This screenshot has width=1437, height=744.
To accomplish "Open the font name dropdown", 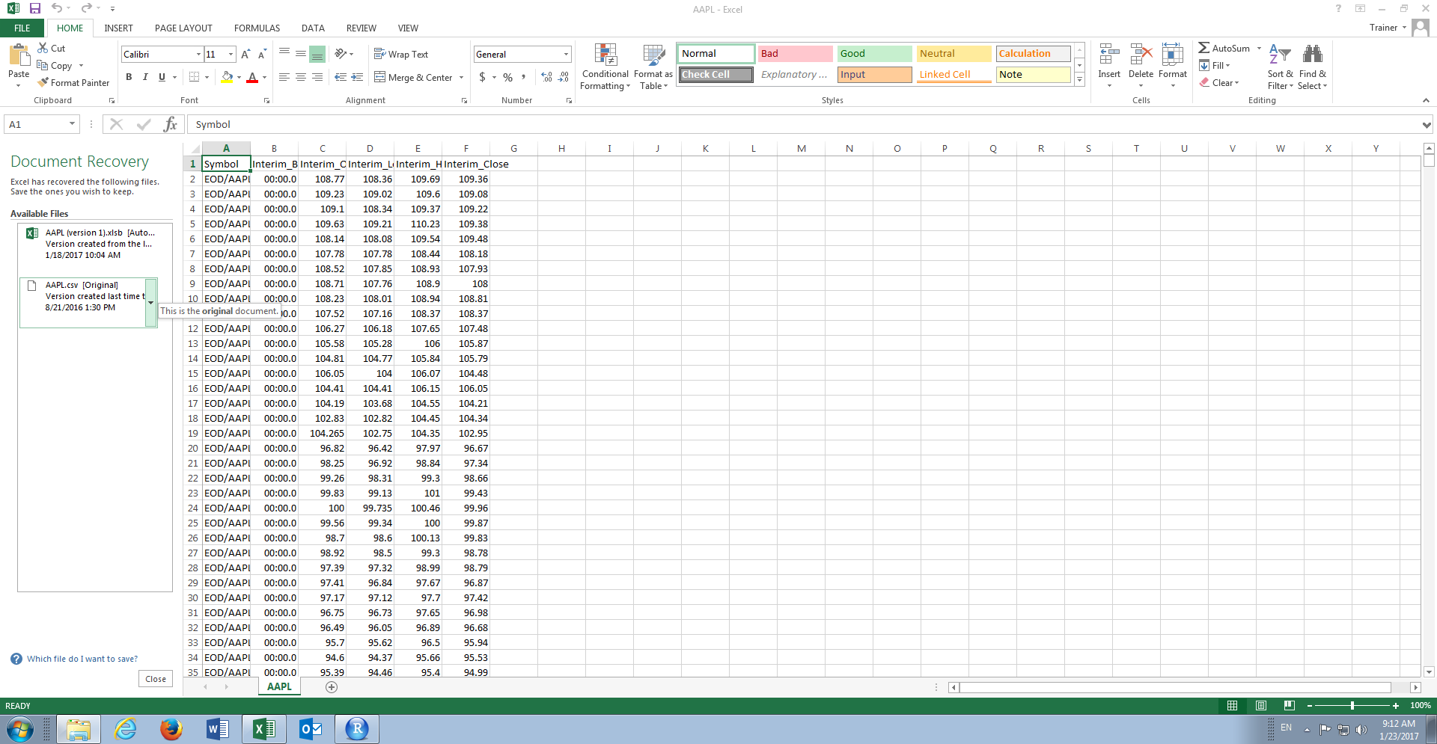I will [x=197, y=54].
